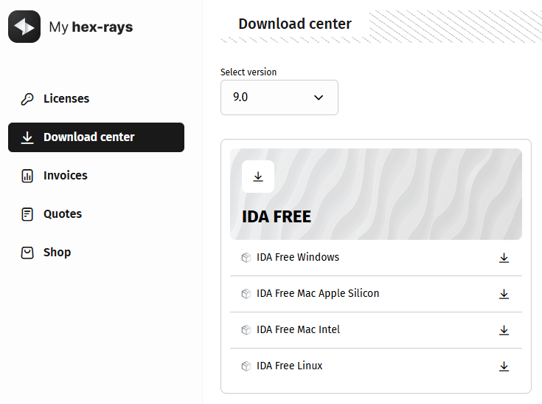The height and width of the screenshot is (404, 542).
Task: Click the IDA Free Mac Intel label
Action: click(298, 329)
